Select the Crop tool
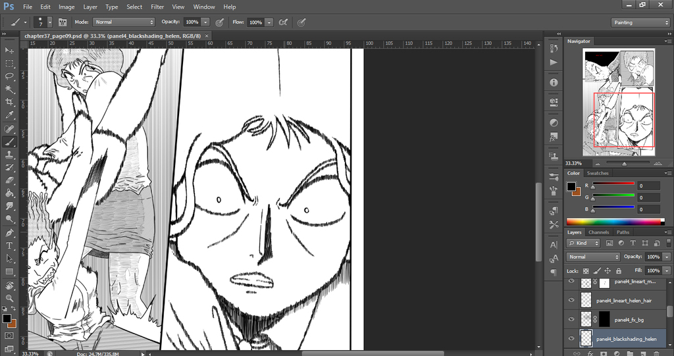Viewport: 674px width, 356px height. tap(9, 102)
